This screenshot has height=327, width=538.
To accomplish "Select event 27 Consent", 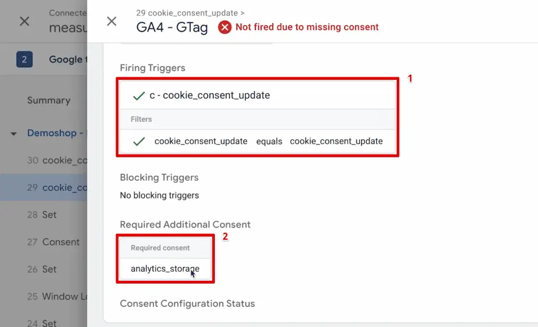I will tap(53, 242).
